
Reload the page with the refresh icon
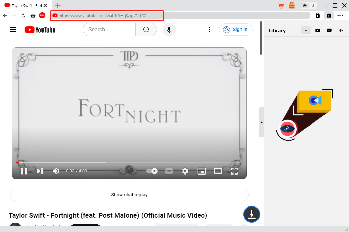pos(23,15)
